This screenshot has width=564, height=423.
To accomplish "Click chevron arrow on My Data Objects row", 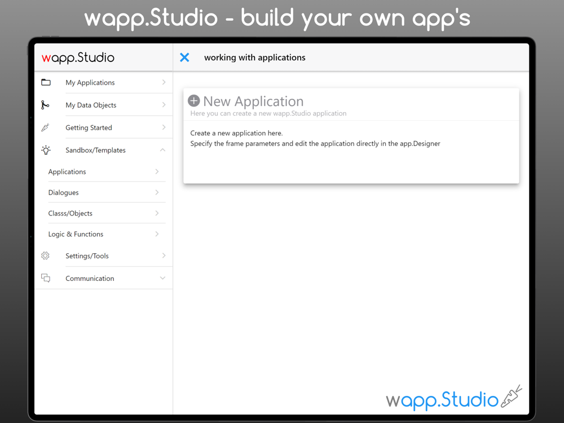I will [x=164, y=105].
